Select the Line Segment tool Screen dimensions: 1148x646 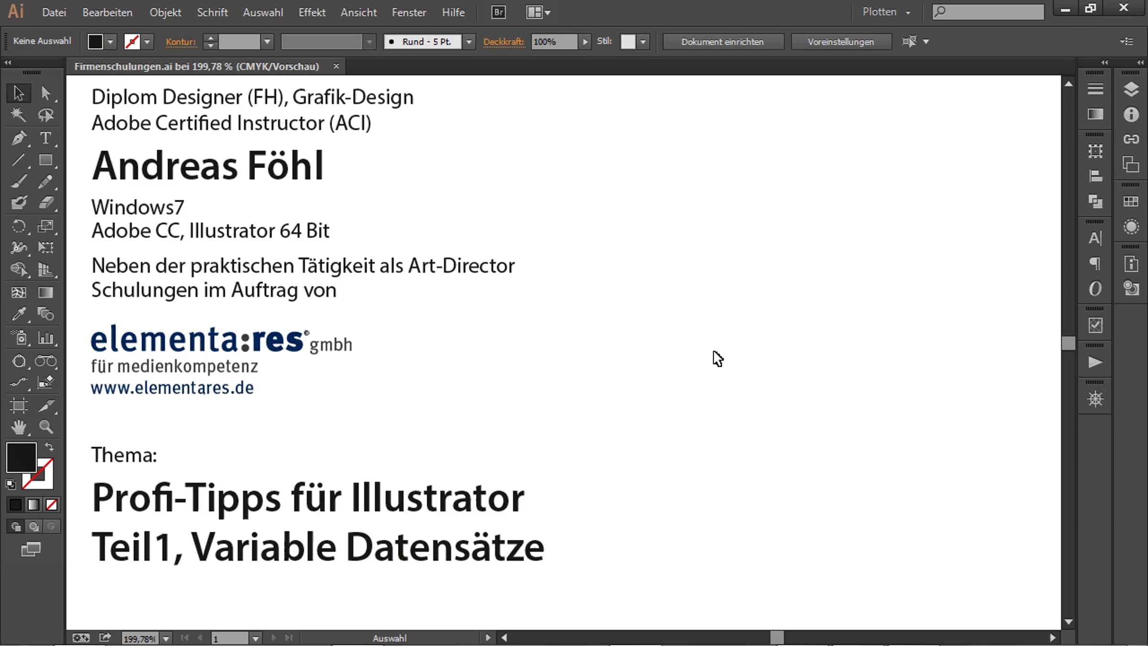pyautogui.click(x=19, y=160)
